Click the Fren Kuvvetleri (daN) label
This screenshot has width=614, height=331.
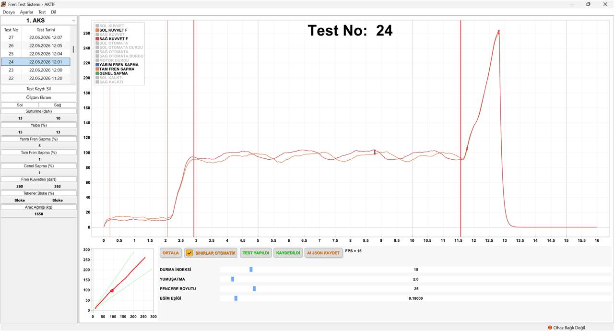click(38, 179)
